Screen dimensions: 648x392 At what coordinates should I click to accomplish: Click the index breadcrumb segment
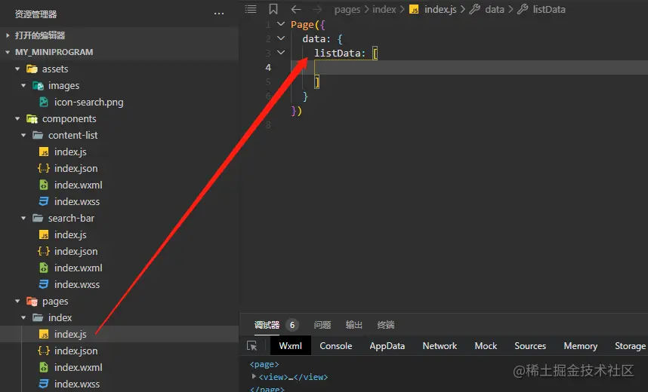coord(384,10)
